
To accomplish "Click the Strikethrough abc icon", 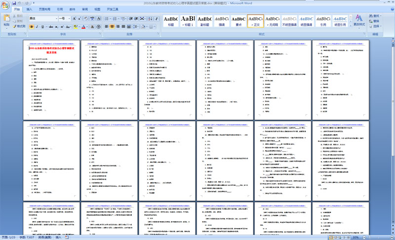I will [51, 27].
